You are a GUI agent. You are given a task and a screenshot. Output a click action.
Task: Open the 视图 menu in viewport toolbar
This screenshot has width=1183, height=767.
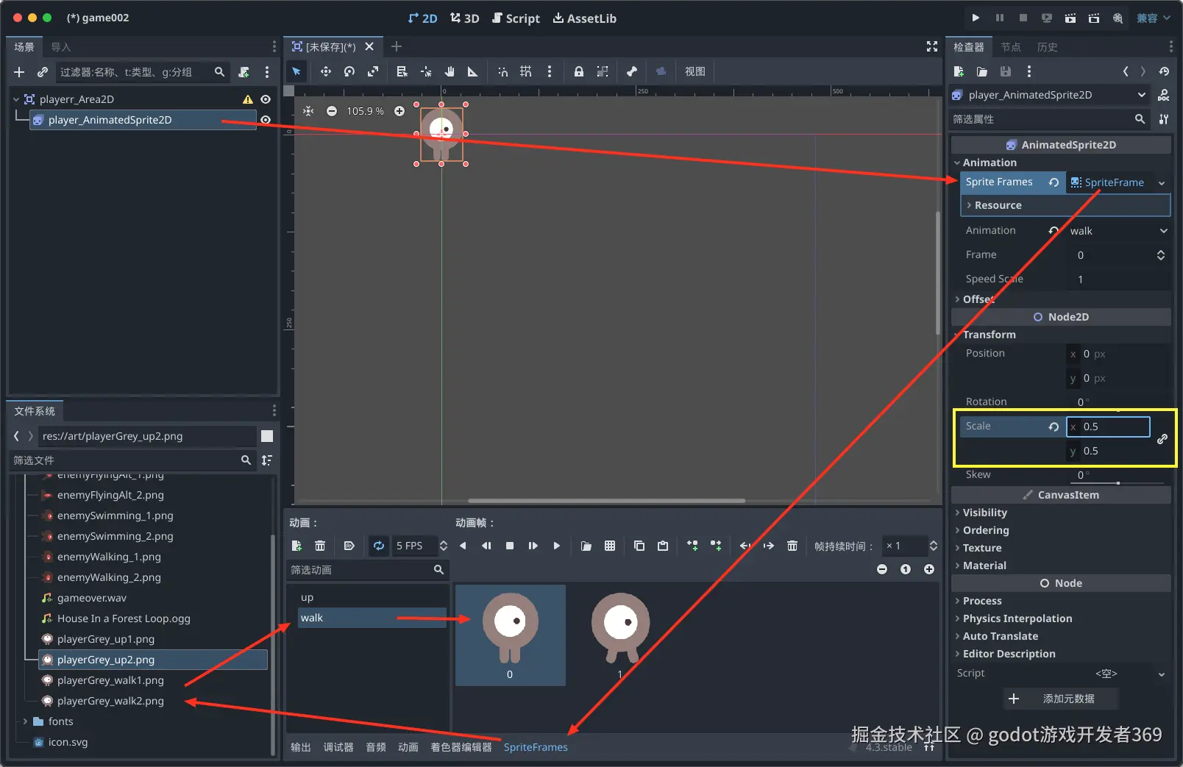point(695,71)
